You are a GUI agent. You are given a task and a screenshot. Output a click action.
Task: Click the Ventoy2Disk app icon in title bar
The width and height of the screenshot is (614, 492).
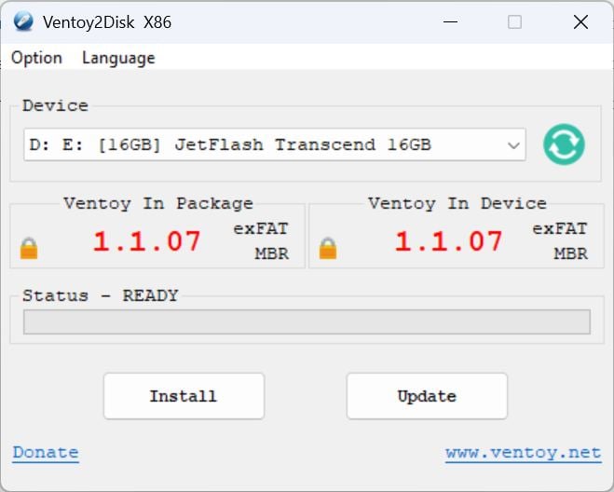click(x=23, y=21)
